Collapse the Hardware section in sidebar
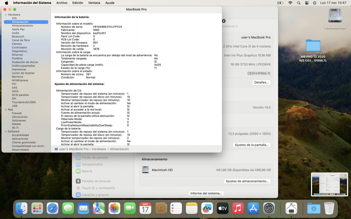The image size is (351, 219). [x=6, y=15]
